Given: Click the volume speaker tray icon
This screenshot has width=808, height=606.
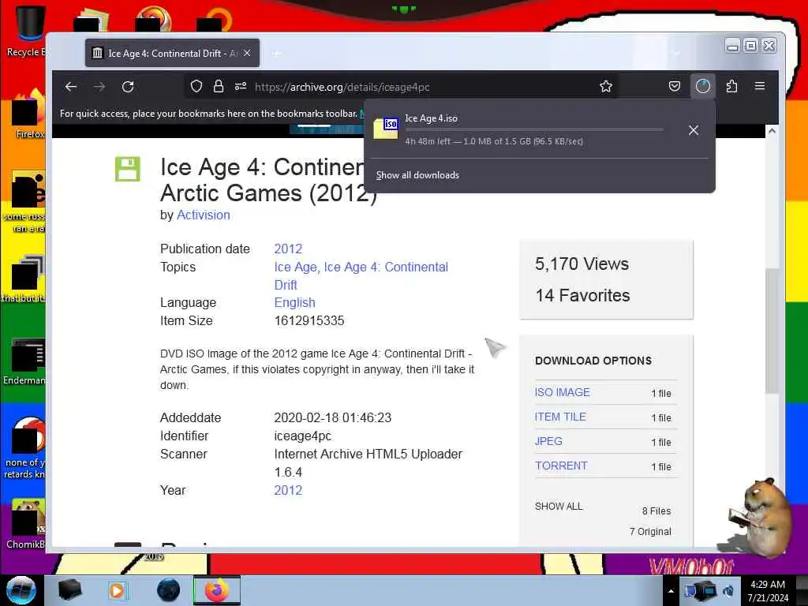Looking at the screenshot, I should tap(728, 591).
